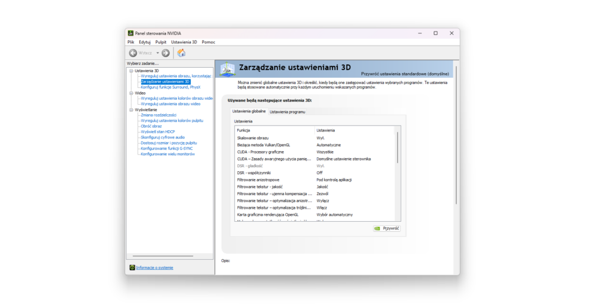The width and height of the screenshot is (610, 308).
Task: Select the Skalowanie obrazu setting row
Action: [x=316, y=138]
